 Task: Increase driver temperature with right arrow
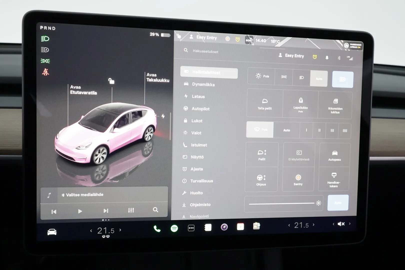[x=120, y=230]
